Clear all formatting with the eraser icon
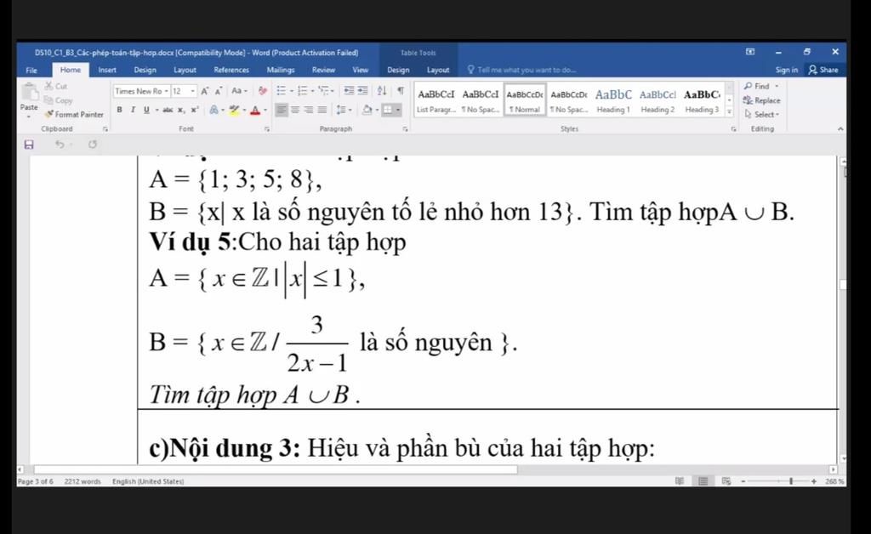This screenshot has height=534, width=871. pos(263,91)
